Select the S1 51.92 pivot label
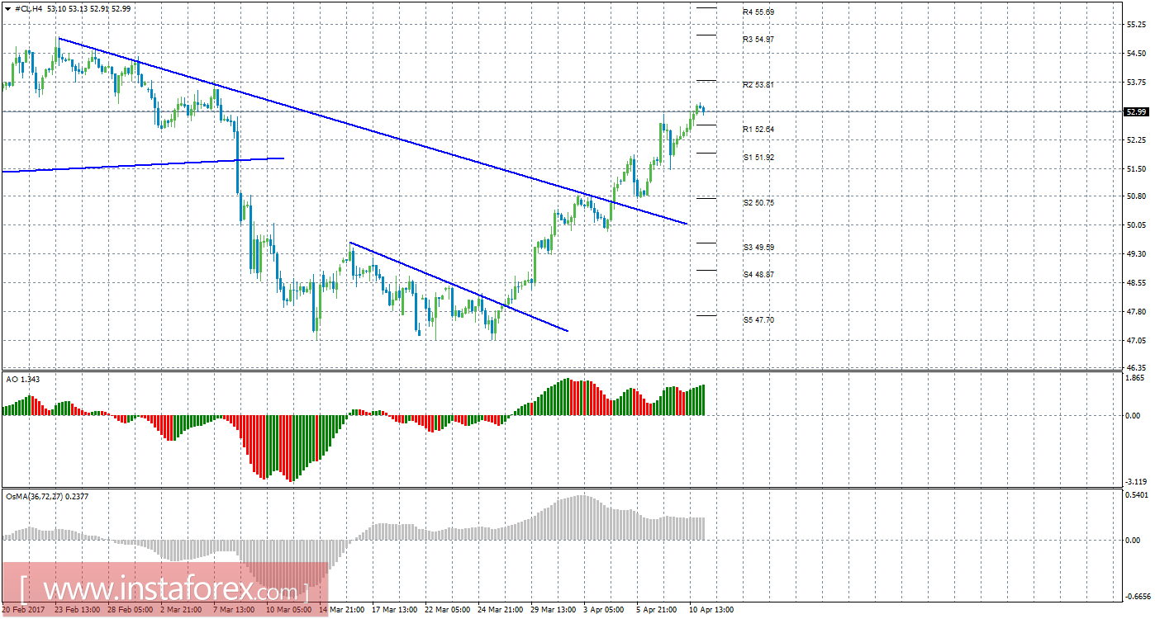 click(758, 157)
